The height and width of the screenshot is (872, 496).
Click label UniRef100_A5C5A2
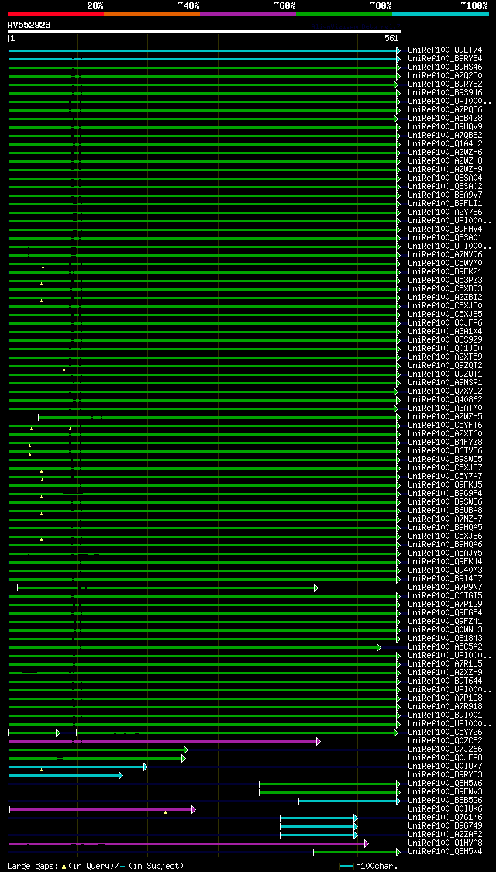[445, 646]
